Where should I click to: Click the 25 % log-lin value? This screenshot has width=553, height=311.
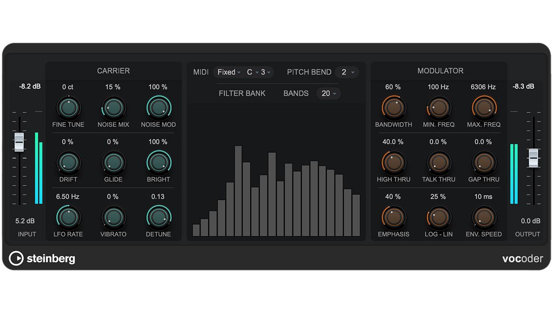click(x=438, y=196)
